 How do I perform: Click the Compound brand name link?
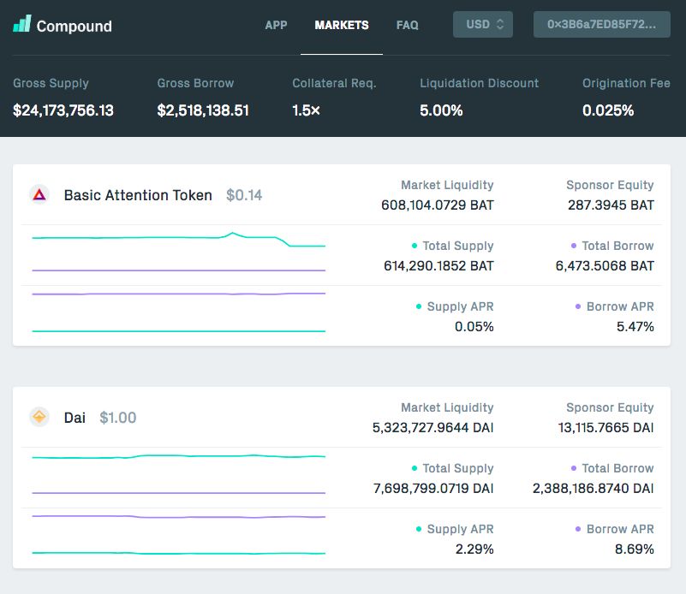pos(74,27)
